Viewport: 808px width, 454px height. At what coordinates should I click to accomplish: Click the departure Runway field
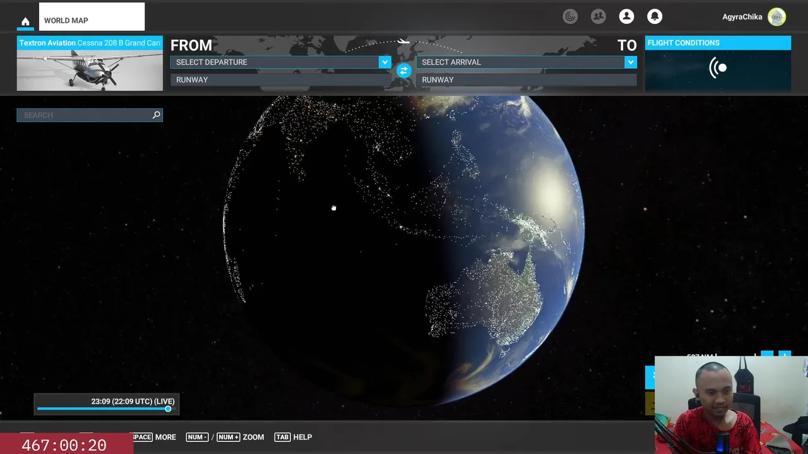(281, 79)
